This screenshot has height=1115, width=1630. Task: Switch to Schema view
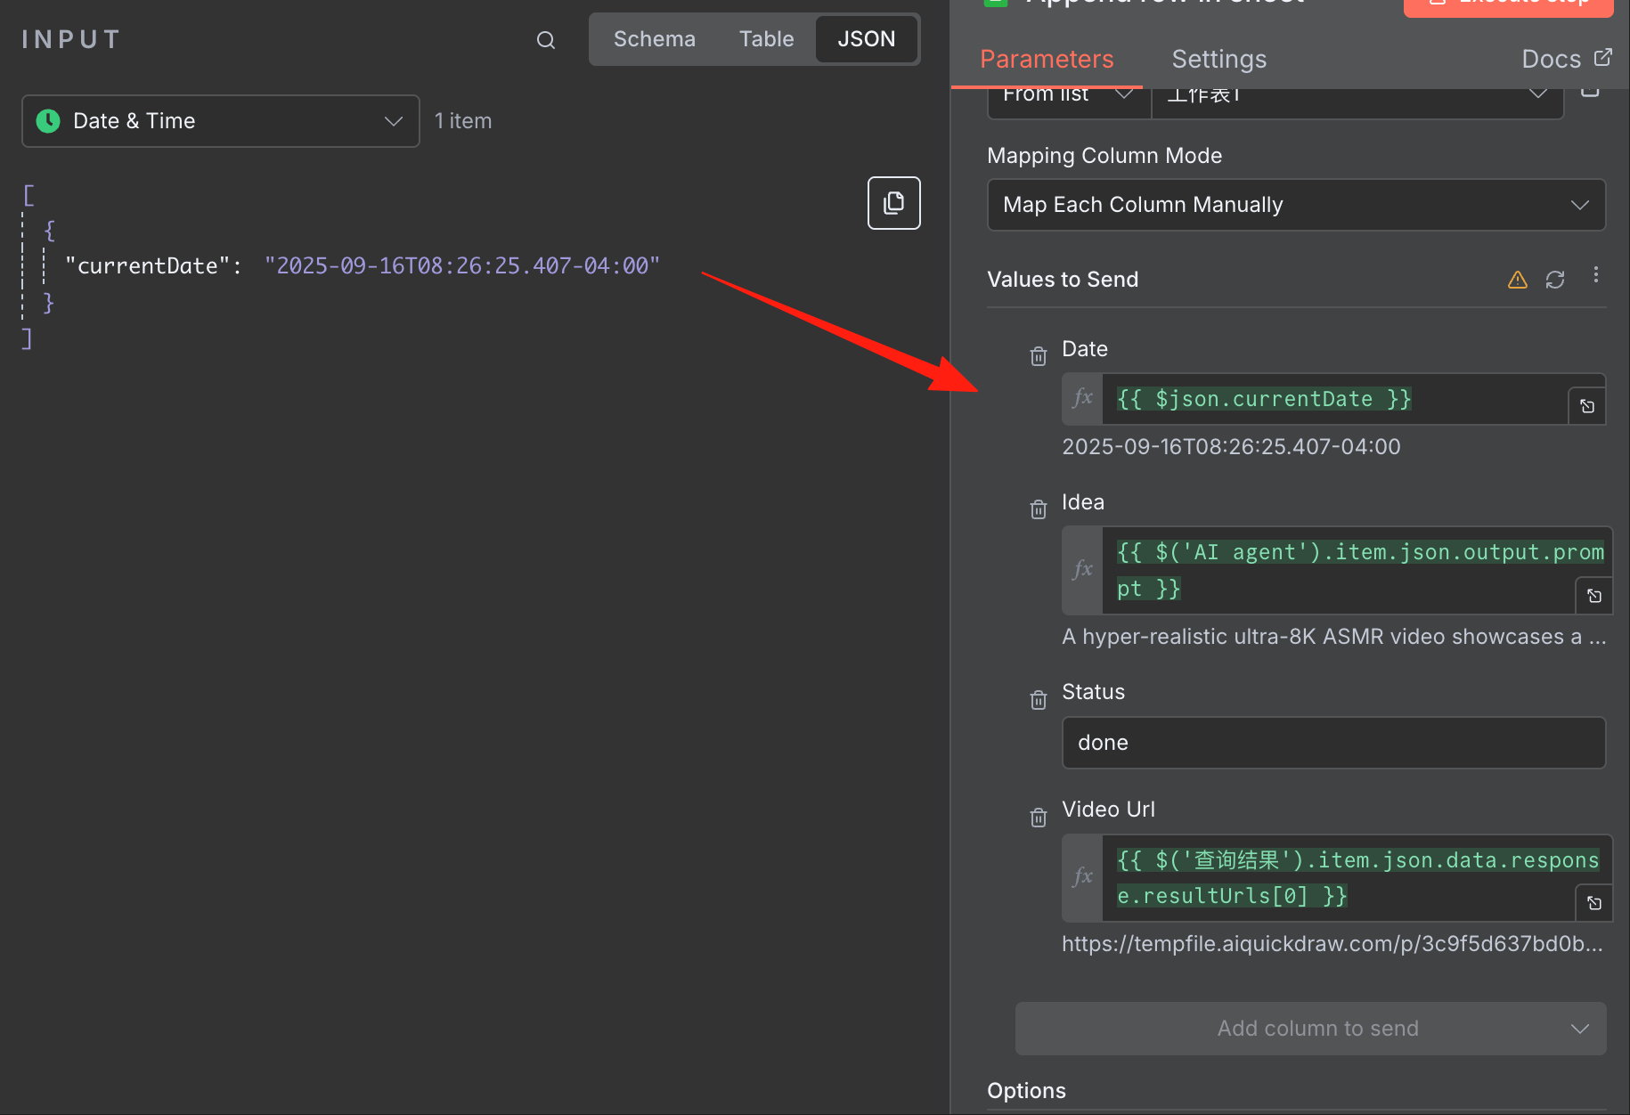point(655,39)
